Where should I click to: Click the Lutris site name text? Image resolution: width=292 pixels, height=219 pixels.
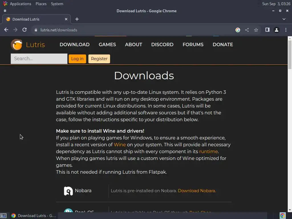tap(35, 45)
